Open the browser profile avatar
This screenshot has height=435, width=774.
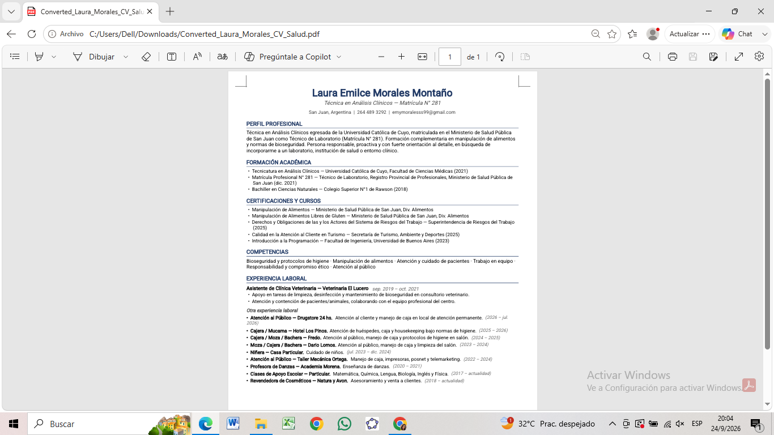(653, 34)
